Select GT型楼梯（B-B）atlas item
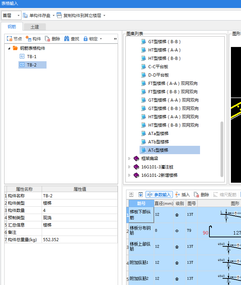 tap(164, 42)
